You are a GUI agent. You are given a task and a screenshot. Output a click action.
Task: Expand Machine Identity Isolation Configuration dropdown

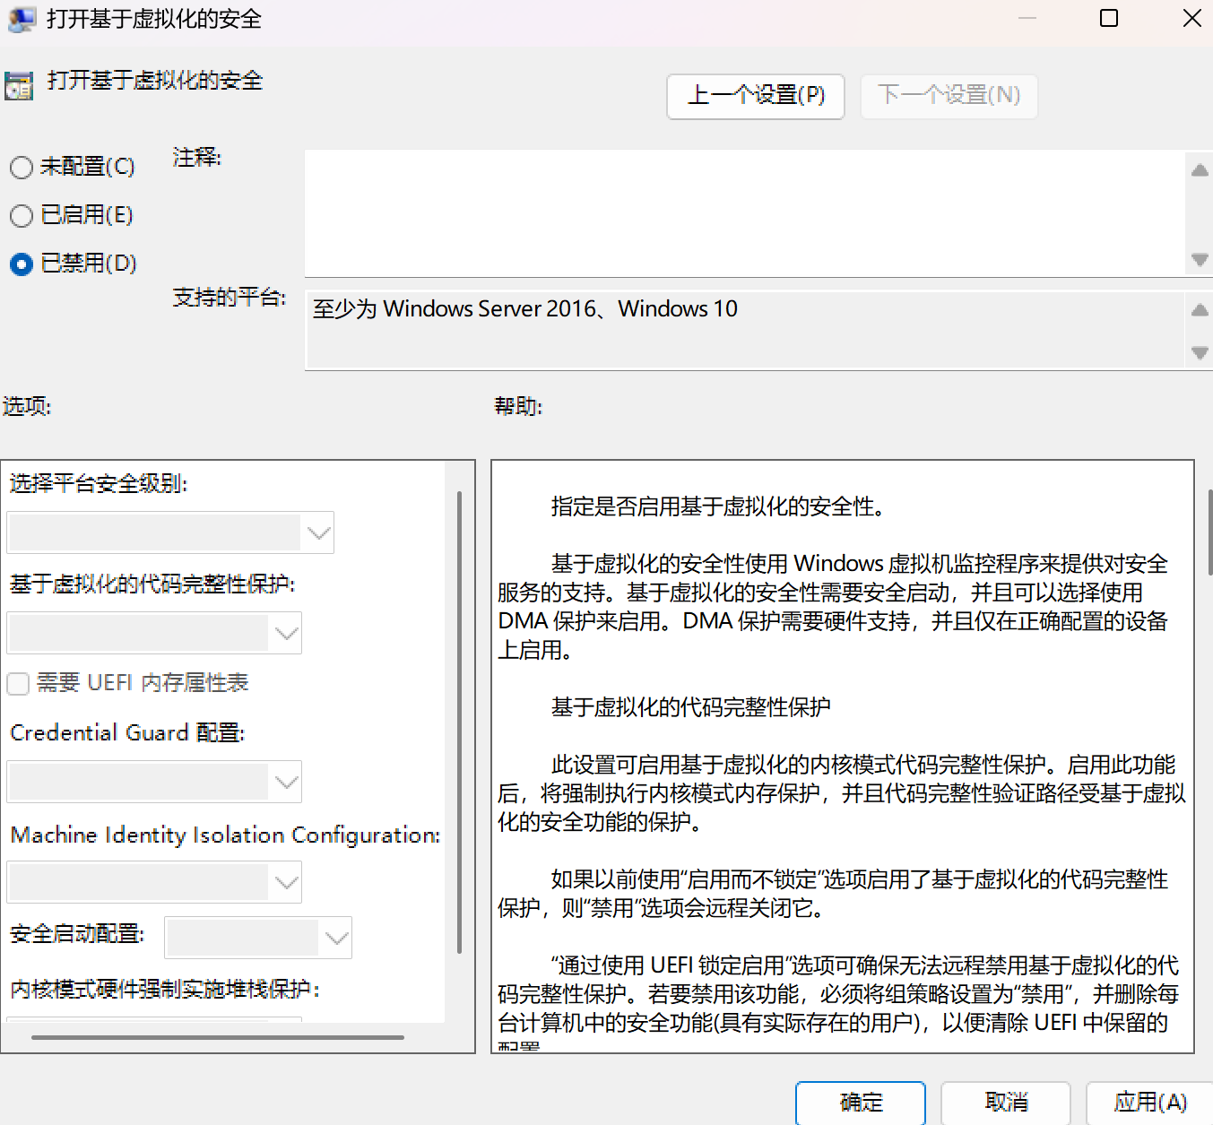tap(154, 882)
